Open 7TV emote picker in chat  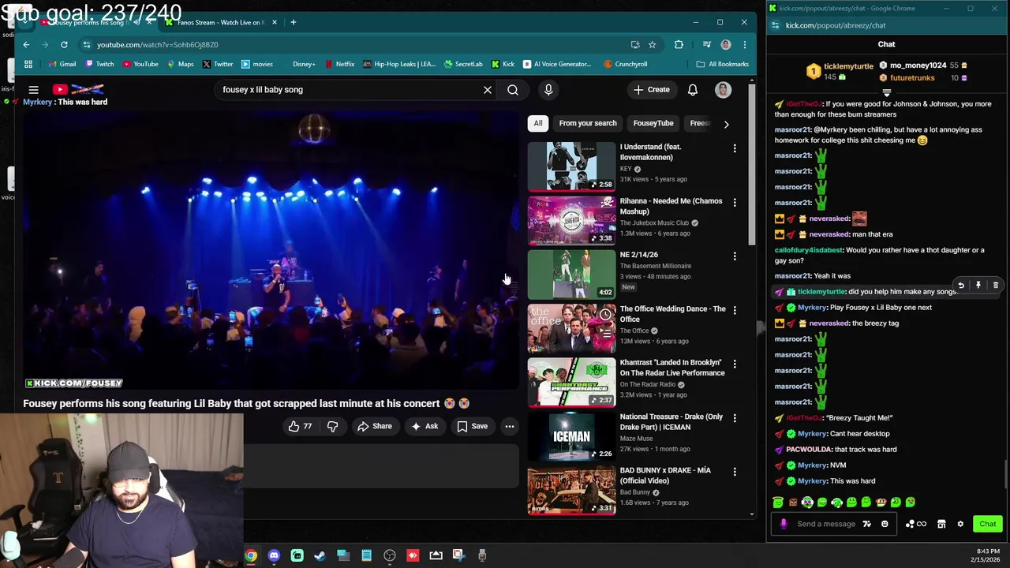[867, 524]
